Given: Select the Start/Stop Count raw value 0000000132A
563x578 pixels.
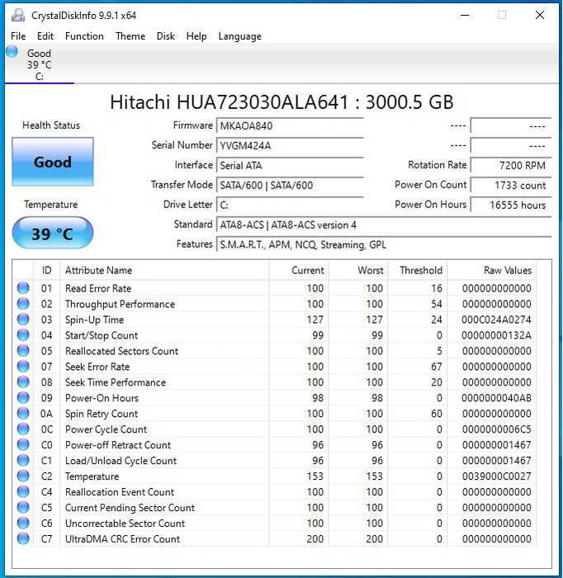Looking at the screenshot, I should (496, 335).
